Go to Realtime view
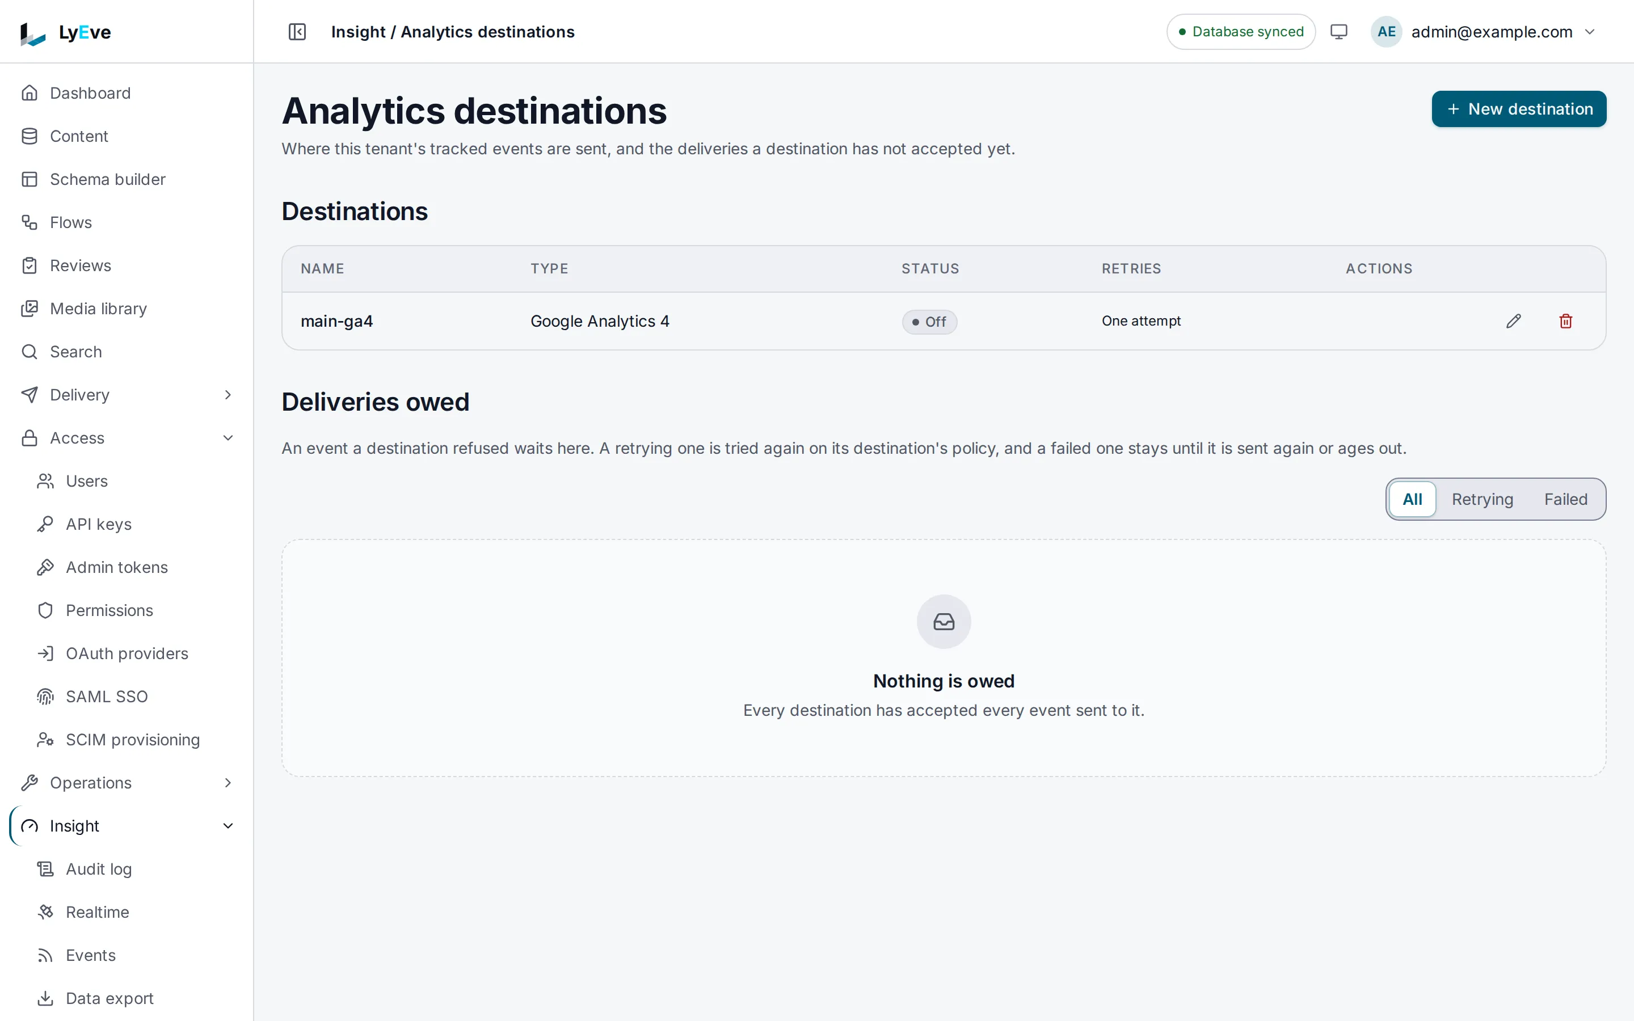This screenshot has width=1634, height=1021. tap(127, 912)
